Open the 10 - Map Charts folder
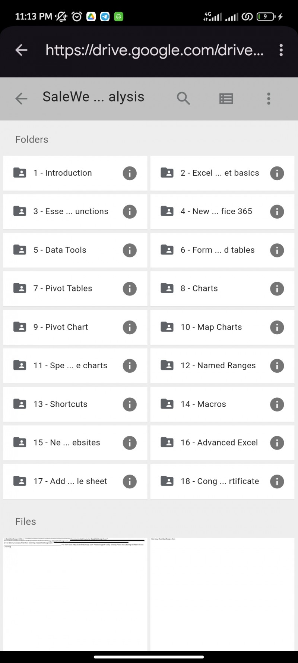298x663 pixels. click(211, 327)
